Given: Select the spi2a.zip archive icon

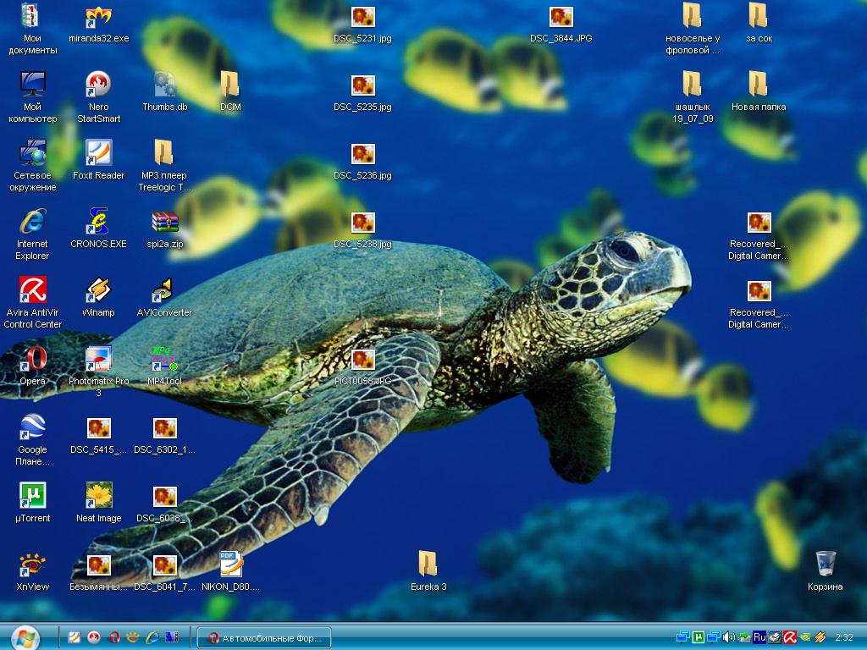Looking at the screenshot, I should click(164, 223).
